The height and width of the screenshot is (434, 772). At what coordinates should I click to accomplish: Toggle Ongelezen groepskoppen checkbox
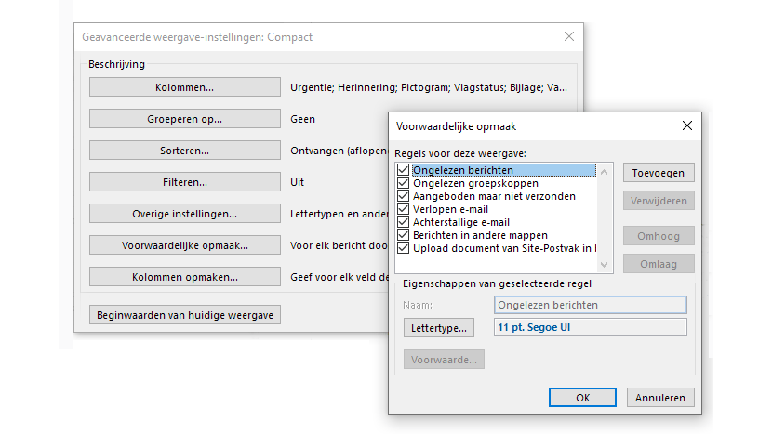[x=404, y=183]
